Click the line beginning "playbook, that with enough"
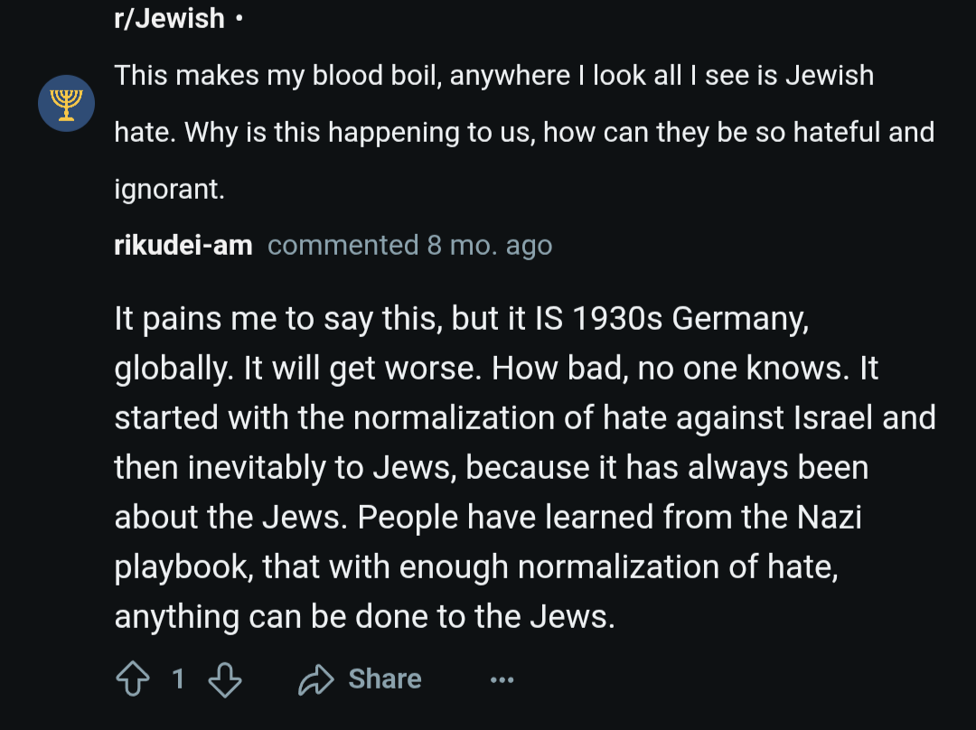The height and width of the screenshot is (730, 976). (476, 567)
